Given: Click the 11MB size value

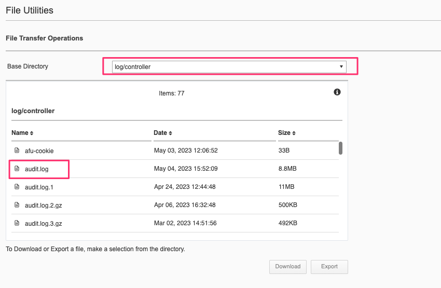Looking at the screenshot, I should point(286,187).
